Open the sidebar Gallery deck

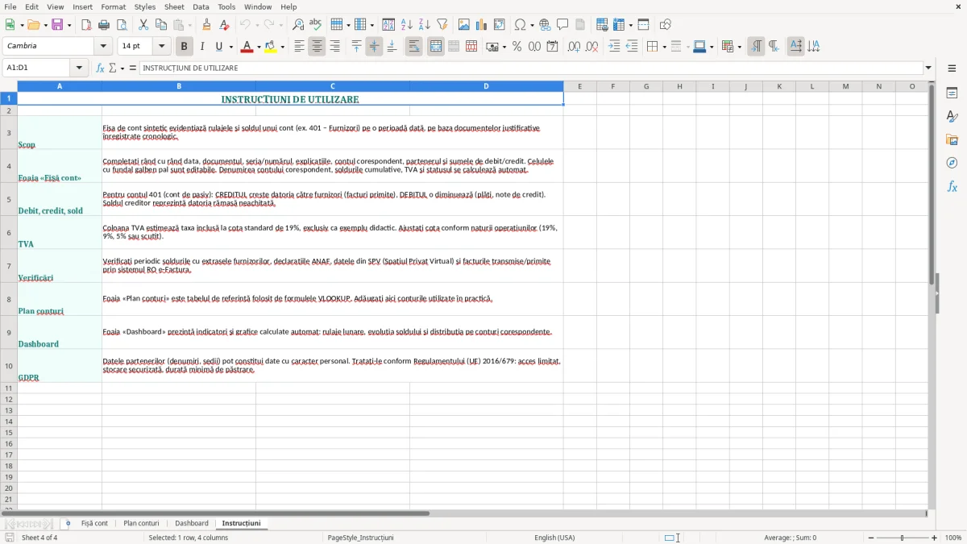point(952,140)
